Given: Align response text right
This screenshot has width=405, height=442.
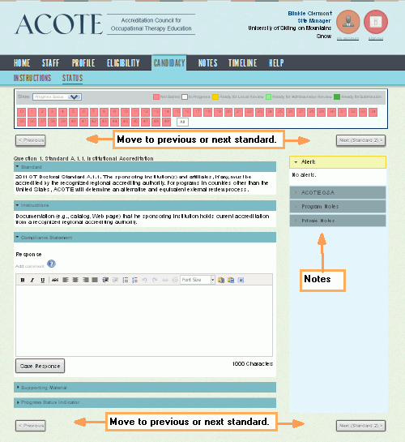Looking at the screenshot, I should click(86, 280).
